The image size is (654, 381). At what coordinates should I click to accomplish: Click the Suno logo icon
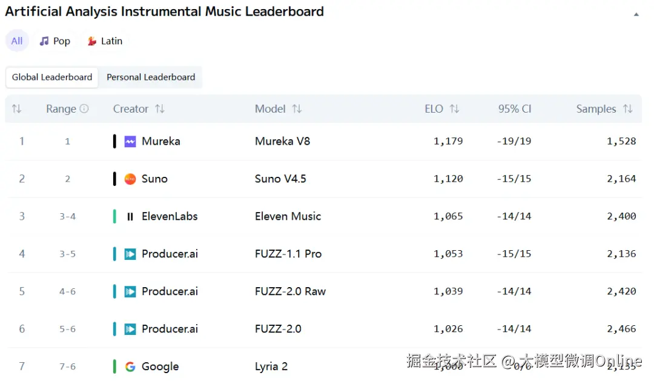[130, 179]
